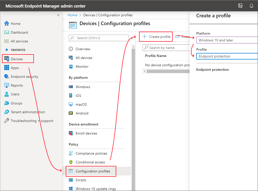The width and height of the screenshot is (258, 191).
Task: Click the Android platform icon
Action: pyautogui.click(x=71, y=113)
